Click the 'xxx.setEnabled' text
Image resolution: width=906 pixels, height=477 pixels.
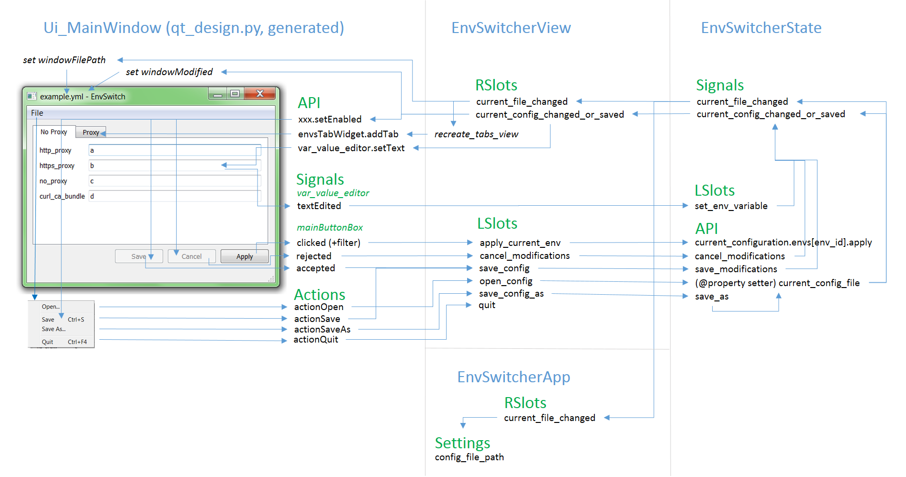click(x=330, y=119)
